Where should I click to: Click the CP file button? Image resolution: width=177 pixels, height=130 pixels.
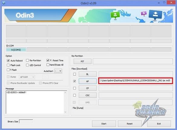pyautogui.click(x=88, y=88)
